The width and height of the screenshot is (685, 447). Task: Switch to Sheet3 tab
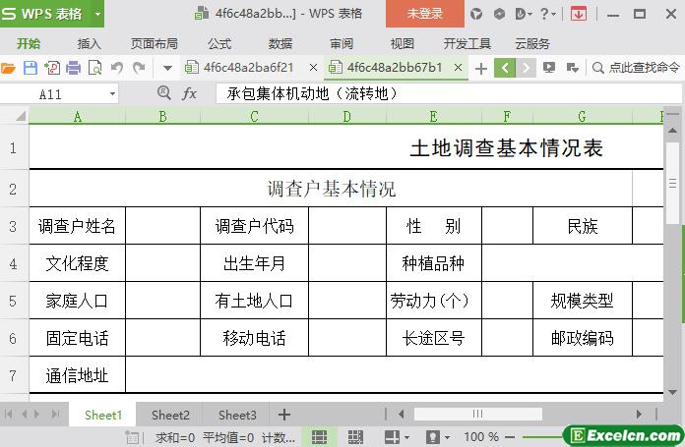point(237,415)
